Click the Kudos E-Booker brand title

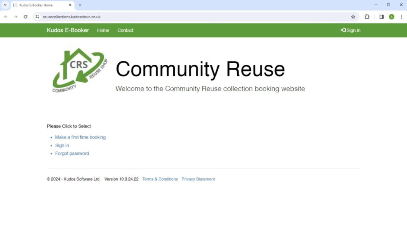(x=68, y=30)
